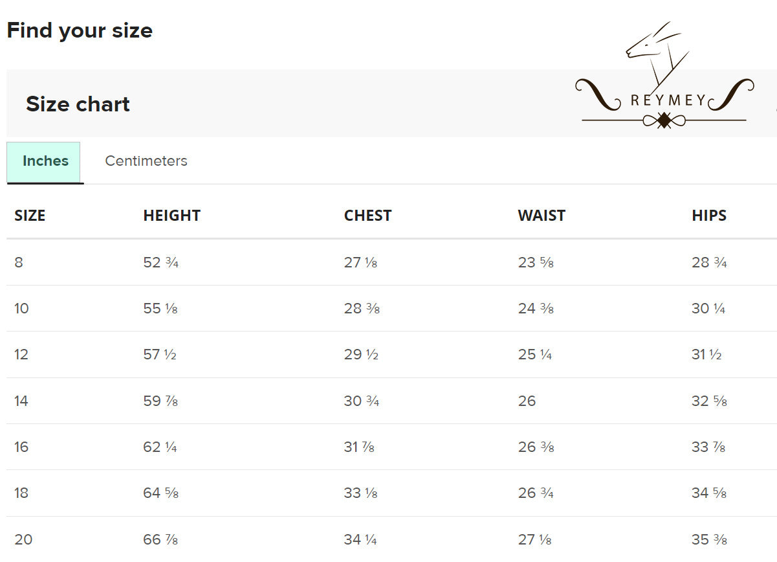Click the REYMEY deer logo
The height and width of the screenshot is (562, 777).
[x=664, y=75]
